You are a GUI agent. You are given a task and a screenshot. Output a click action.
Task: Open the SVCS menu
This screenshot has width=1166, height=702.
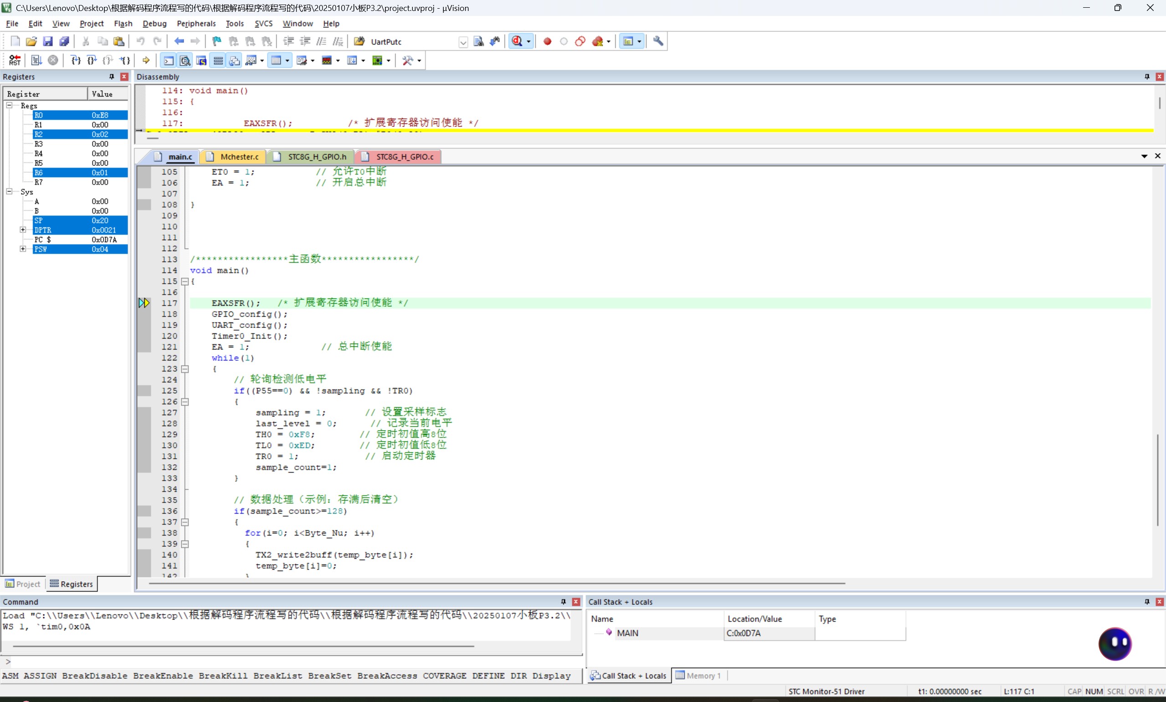click(x=263, y=24)
